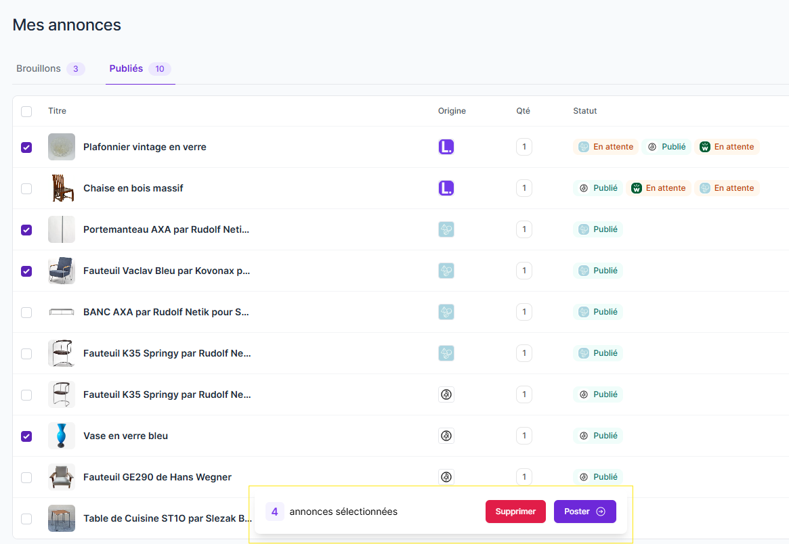This screenshot has height=544, width=789.
Task: Click the purple Poster button
Action: (x=584, y=512)
